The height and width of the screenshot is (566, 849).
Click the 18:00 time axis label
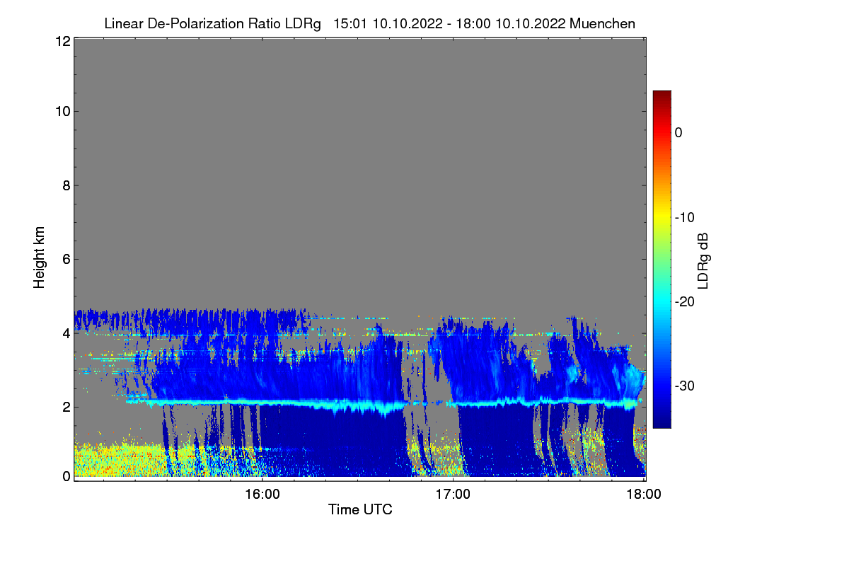(643, 495)
